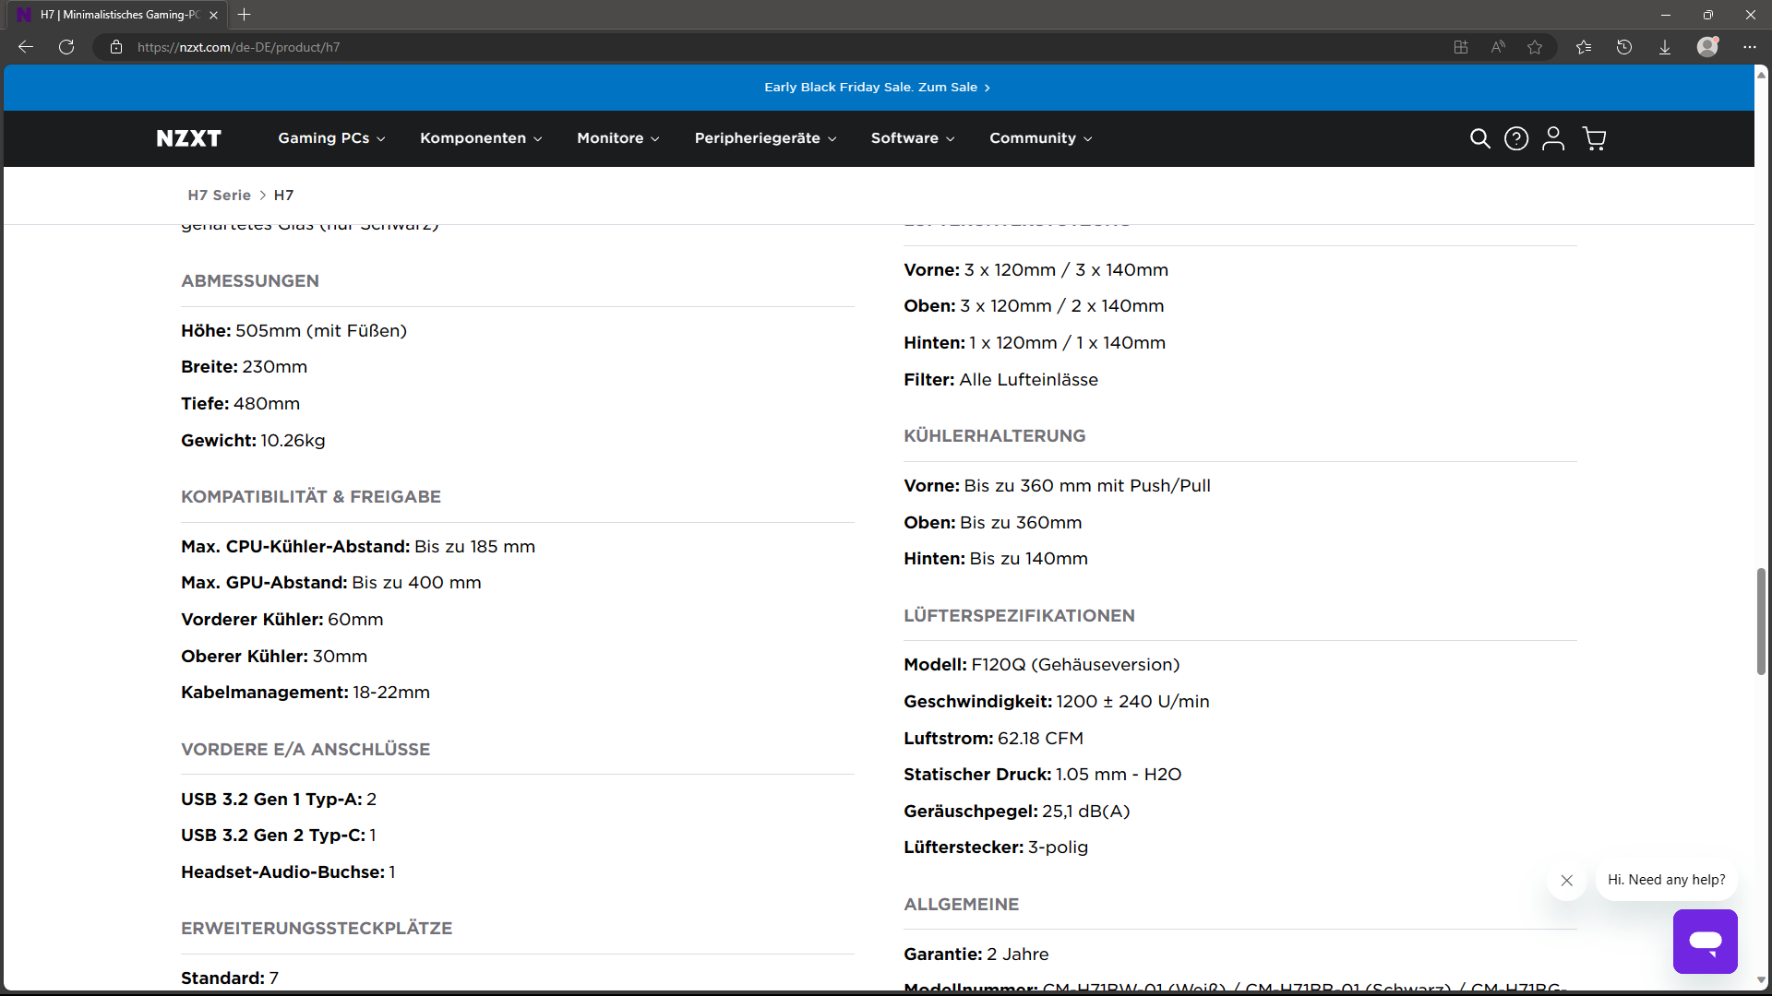
Task: Click the KOMPATIBILITÄT & FREIGABE heading
Action: pyautogui.click(x=311, y=497)
